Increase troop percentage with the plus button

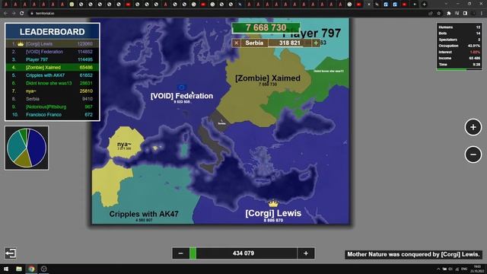point(306,253)
